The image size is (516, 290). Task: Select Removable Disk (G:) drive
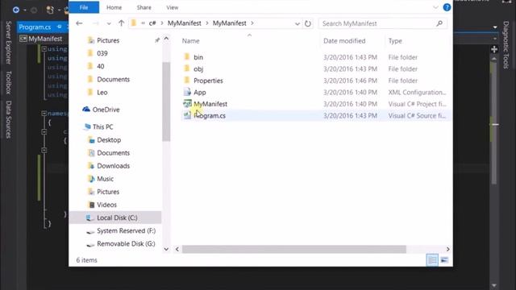point(126,243)
